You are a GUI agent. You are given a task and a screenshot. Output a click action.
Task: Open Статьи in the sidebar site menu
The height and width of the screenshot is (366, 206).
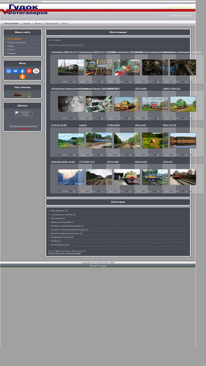coord(11,50)
